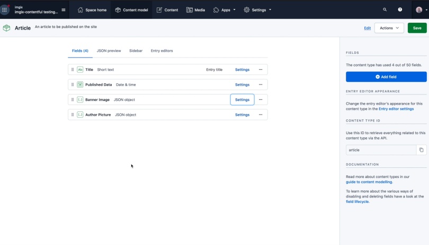The height and width of the screenshot is (245, 429).
Task: Click the Media image icon
Action: click(x=189, y=10)
